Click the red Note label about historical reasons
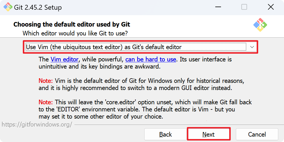Screen dimensions: 284x142 coord(46,81)
